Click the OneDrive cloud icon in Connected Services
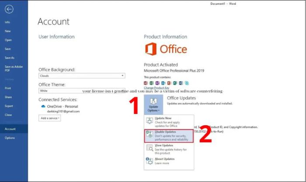Image resolution: width=306 pixels, height=182 pixels. pos(43,106)
